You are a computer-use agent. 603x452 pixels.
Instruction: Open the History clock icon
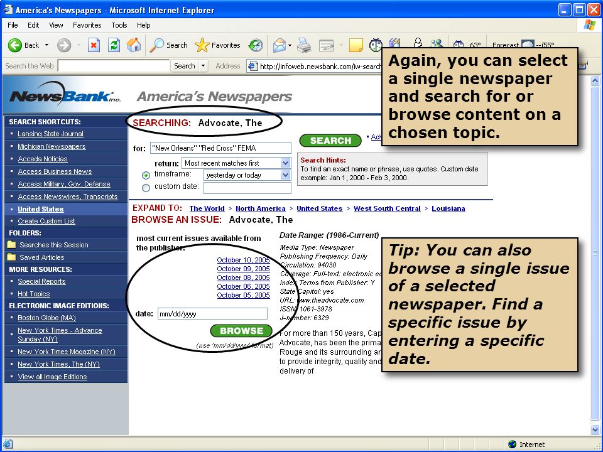click(256, 45)
